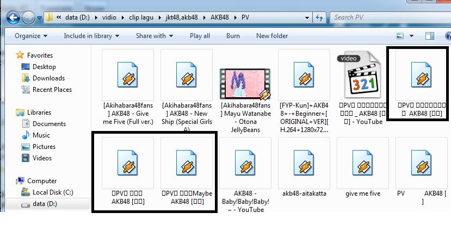
Task: Select the clip lagu breadcrumb segment
Action: point(141,17)
